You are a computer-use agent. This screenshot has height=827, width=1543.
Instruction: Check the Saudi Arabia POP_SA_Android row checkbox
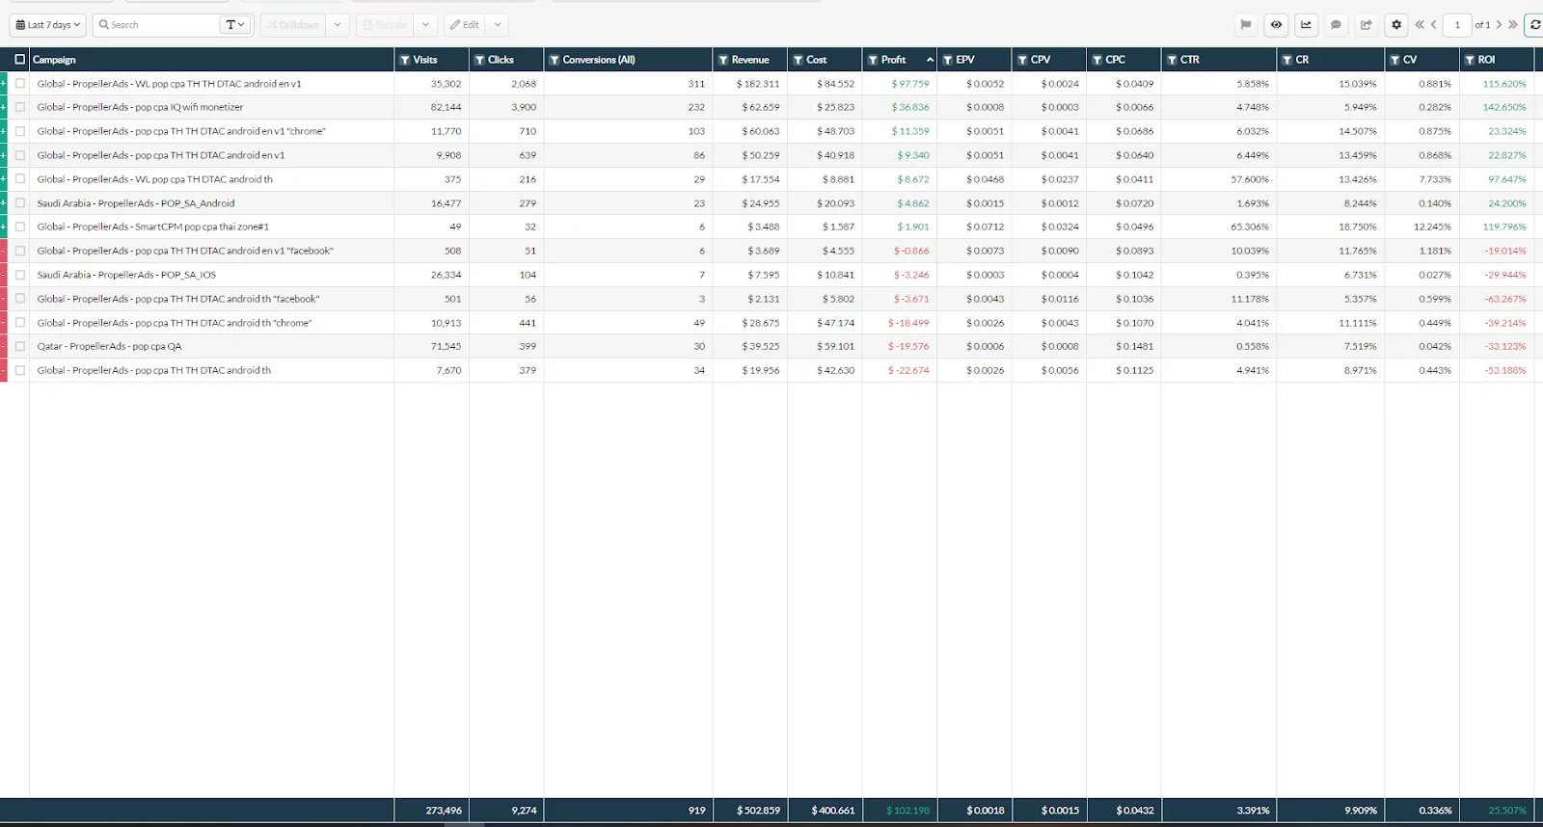pos(19,203)
